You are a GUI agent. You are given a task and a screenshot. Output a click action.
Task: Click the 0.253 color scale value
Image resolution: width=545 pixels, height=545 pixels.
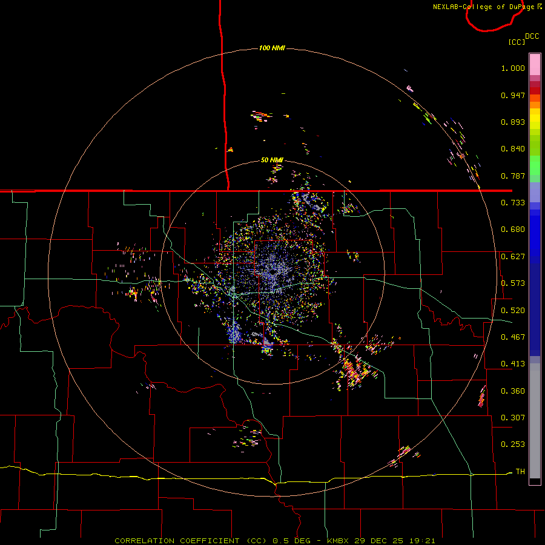point(513,444)
